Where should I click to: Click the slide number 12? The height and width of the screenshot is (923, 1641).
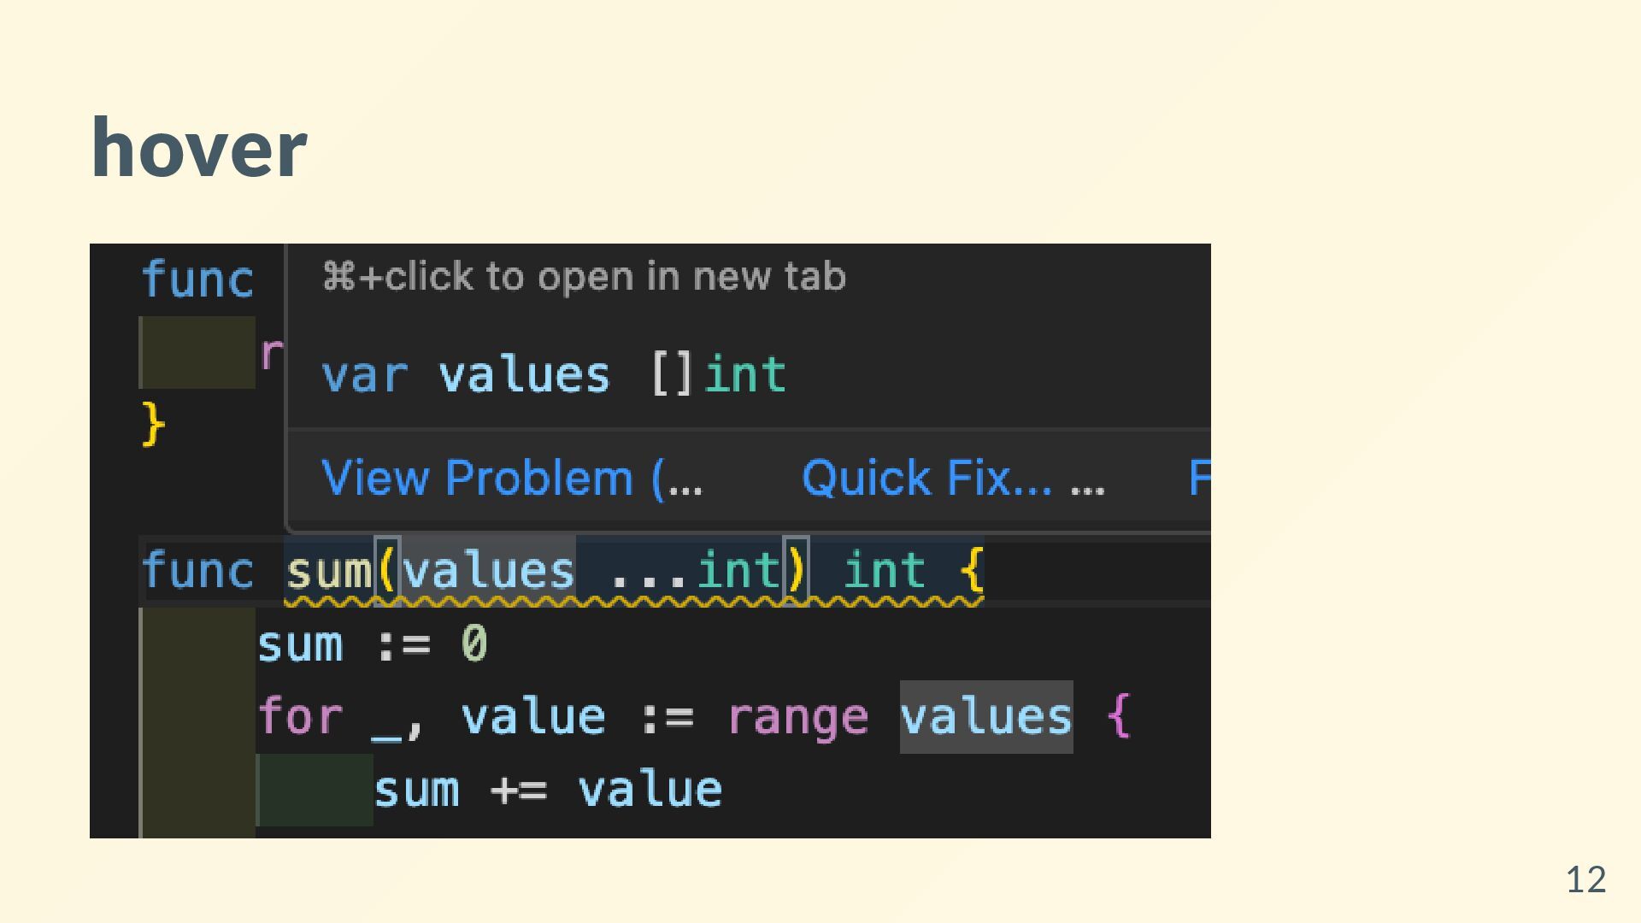coord(1586,879)
